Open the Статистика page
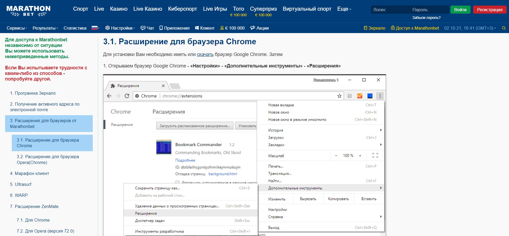This screenshot has height=236, width=509. (x=75, y=28)
